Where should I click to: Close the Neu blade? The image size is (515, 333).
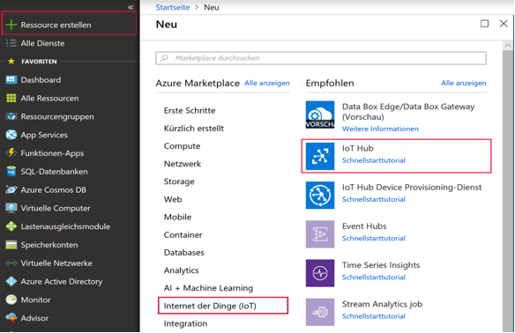504,24
